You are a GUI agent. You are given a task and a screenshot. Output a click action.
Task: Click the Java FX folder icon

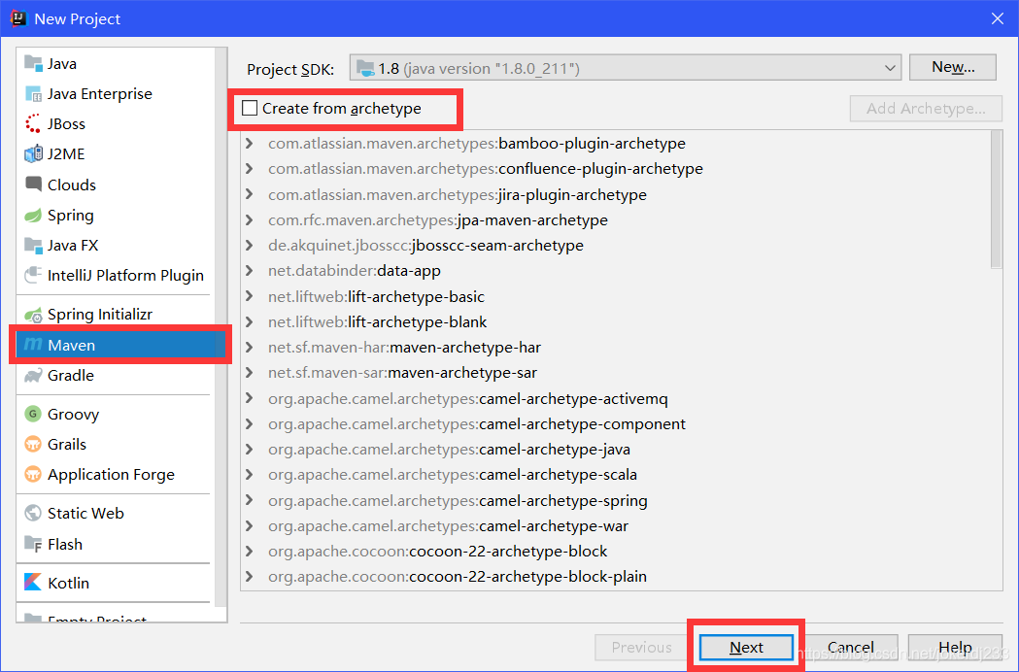coord(33,245)
